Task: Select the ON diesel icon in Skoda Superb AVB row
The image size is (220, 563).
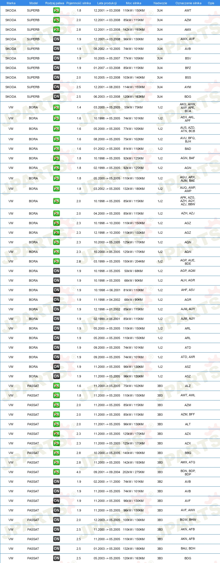Action: click(x=57, y=49)
